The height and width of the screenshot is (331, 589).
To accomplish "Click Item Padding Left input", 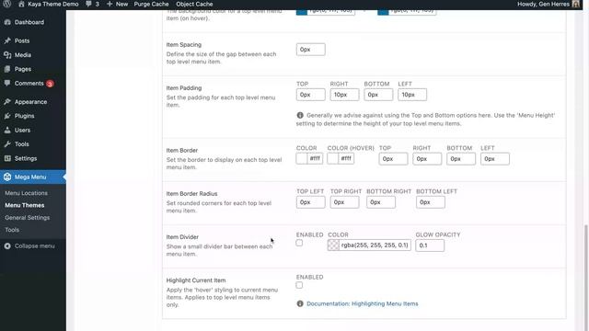I will pos(412,95).
